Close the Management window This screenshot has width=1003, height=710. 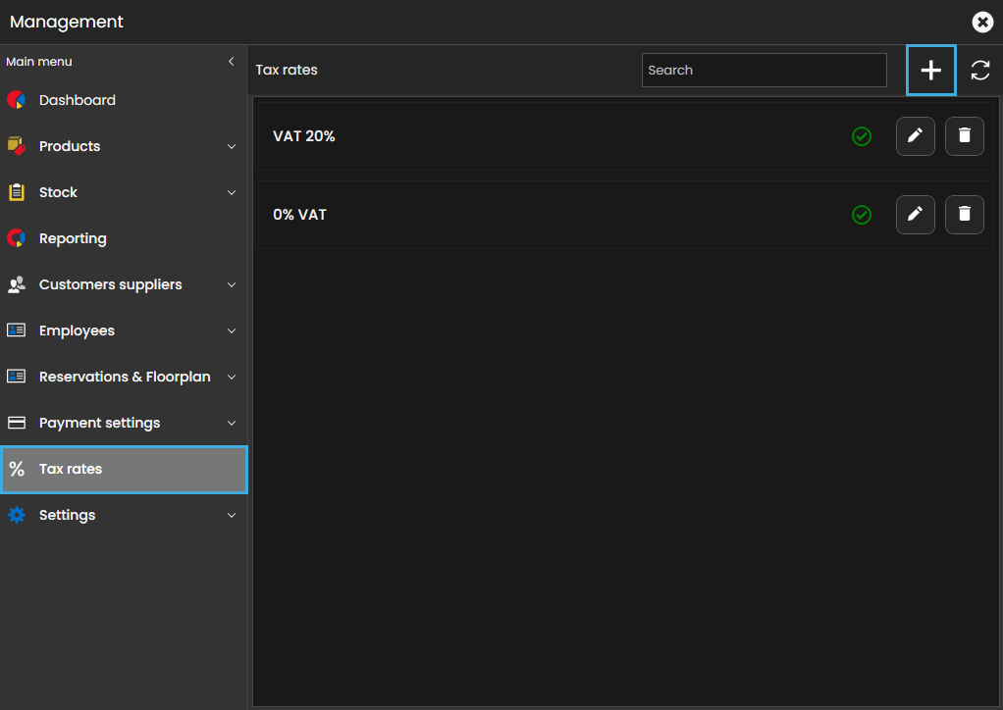tap(981, 22)
